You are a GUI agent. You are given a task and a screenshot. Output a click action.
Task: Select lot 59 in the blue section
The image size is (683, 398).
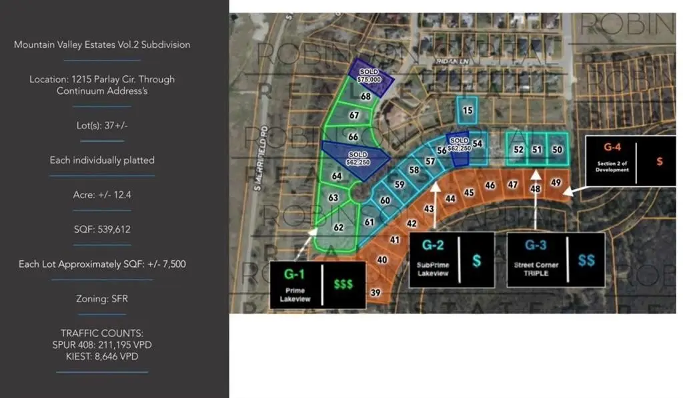[x=400, y=184]
